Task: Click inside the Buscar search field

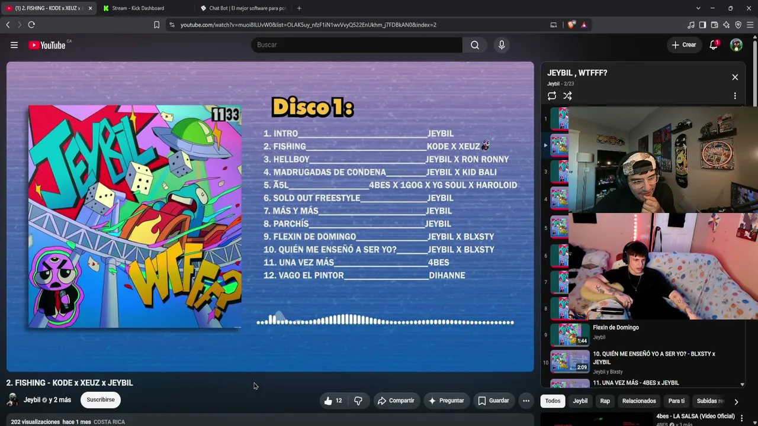Action: [357, 45]
